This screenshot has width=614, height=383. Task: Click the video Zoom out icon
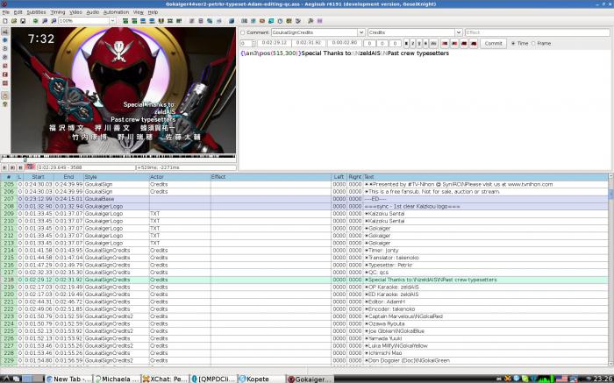[54, 20]
